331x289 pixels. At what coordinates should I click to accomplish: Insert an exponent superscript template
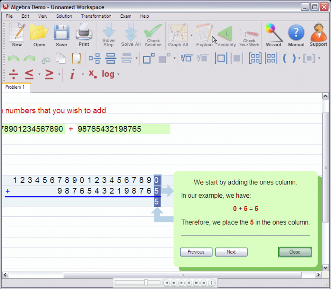coord(148,58)
